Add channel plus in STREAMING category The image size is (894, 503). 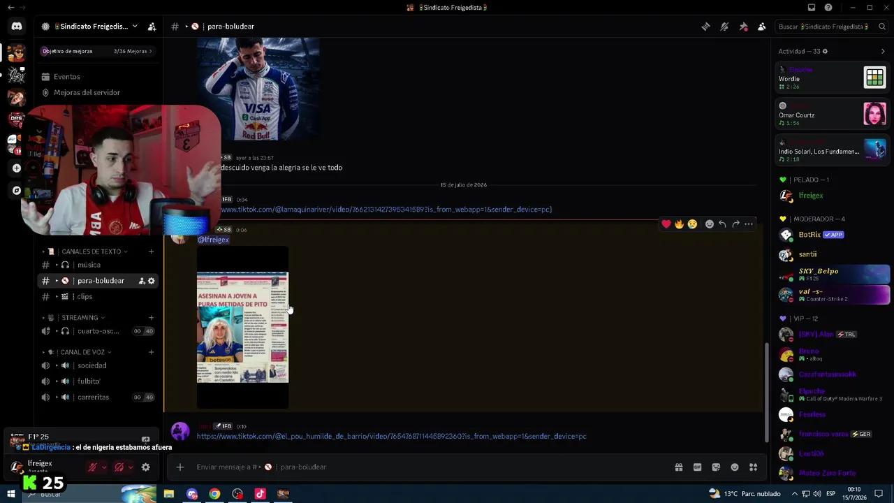[151, 318]
